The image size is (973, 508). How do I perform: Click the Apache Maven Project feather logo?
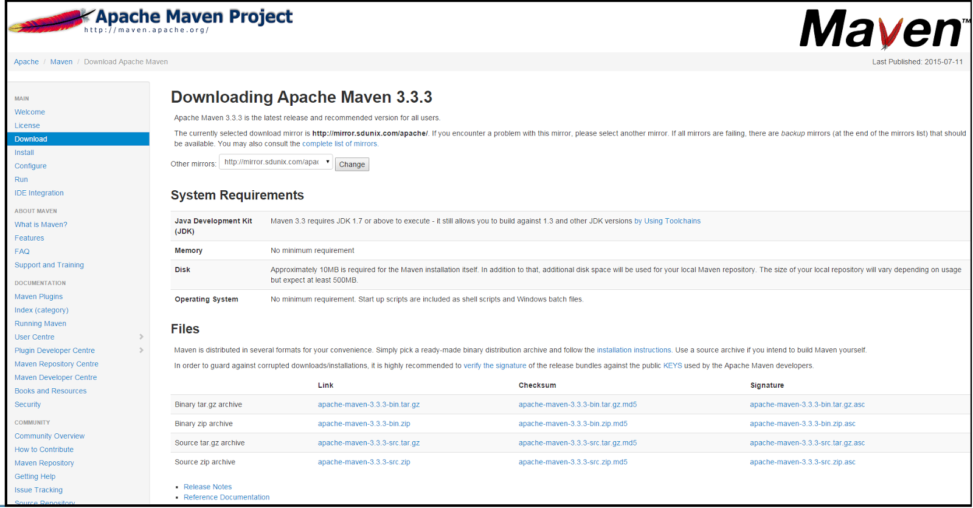(151, 21)
